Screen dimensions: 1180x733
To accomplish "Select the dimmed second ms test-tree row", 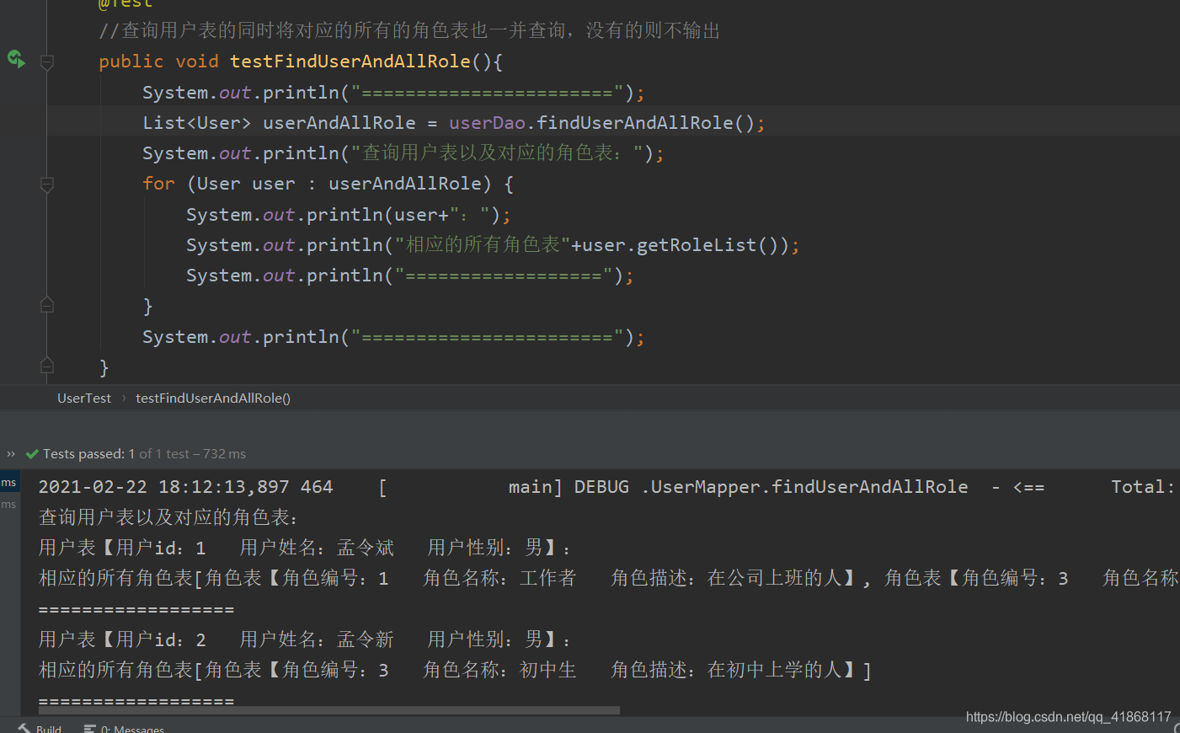I will (x=8, y=504).
